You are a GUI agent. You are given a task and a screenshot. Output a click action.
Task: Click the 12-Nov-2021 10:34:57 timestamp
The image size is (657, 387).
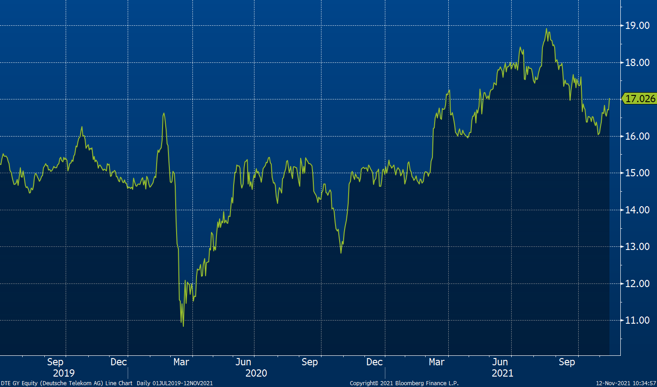(626, 383)
